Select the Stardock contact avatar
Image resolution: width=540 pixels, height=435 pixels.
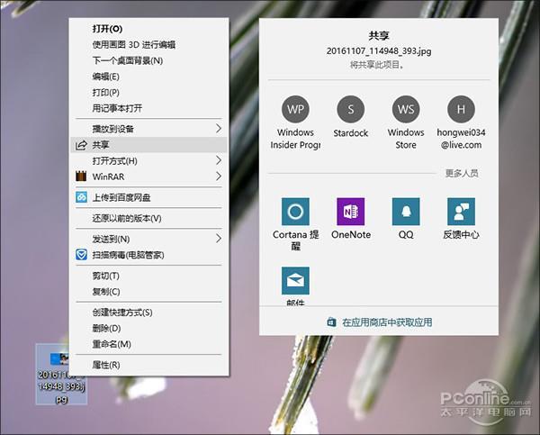pyautogui.click(x=351, y=109)
